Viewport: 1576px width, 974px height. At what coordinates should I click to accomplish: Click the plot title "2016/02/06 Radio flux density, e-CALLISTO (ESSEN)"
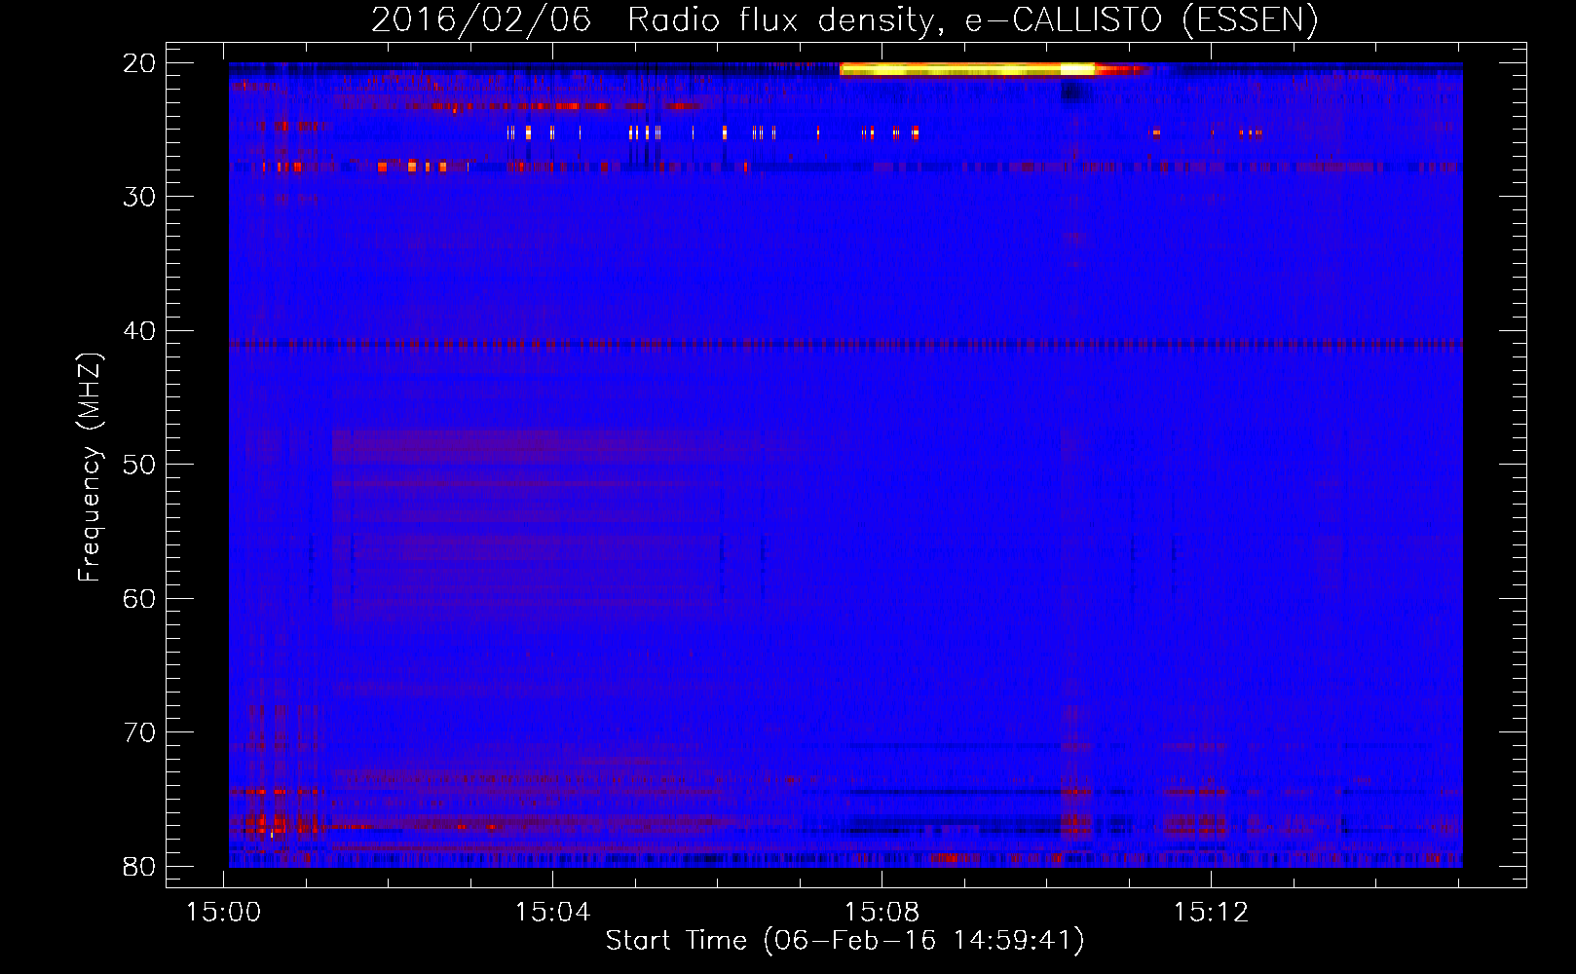pyautogui.click(x=844, y=19)
